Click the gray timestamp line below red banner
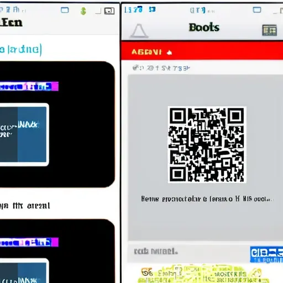This screenshot has width=283, height=283. point(161,68)
